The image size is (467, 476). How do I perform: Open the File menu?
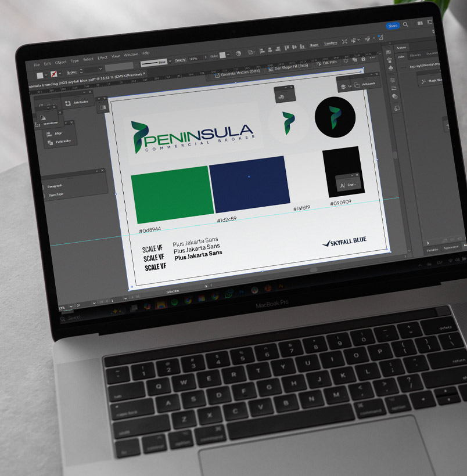(37, 65)
